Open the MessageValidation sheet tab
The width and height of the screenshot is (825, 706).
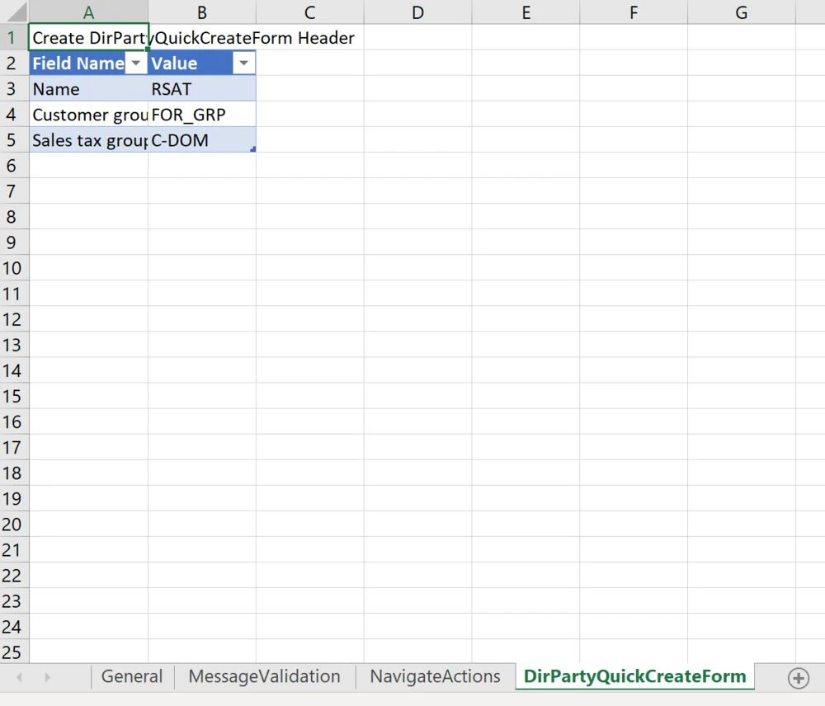pos(264,677)
